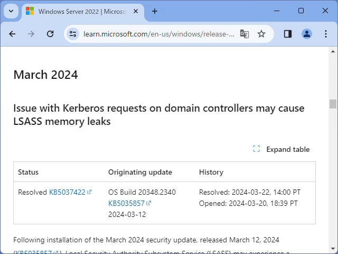Open the KB5035857 originating update link

click(x=126, y=203)
